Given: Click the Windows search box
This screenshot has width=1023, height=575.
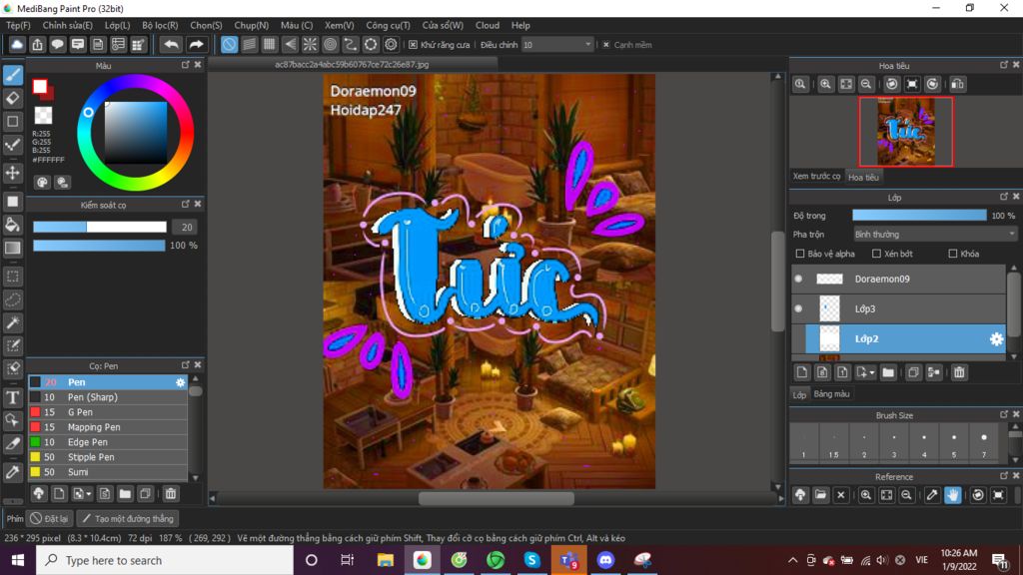Looking at the screenshot, I should tap(165, 560).
